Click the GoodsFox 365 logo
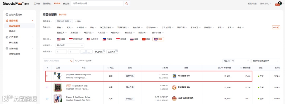 pos(16,3)
